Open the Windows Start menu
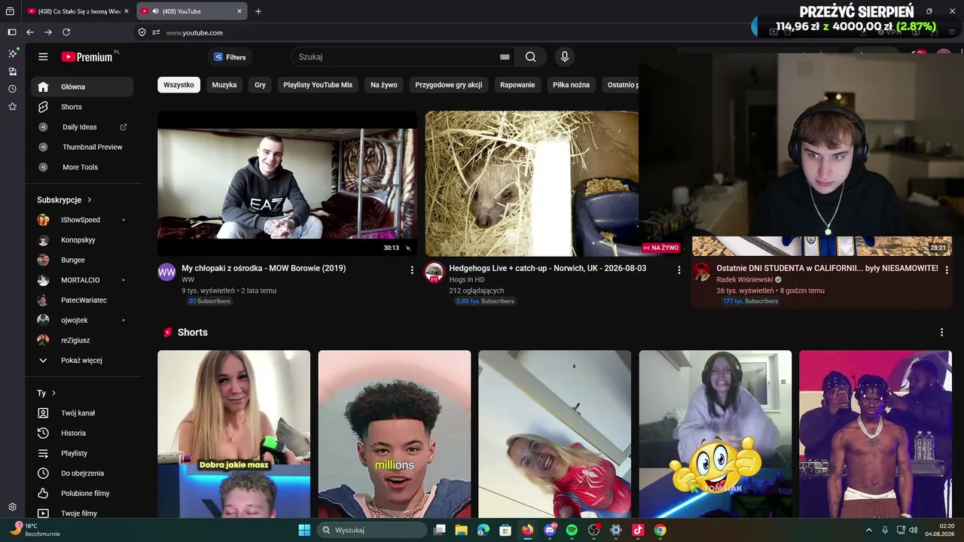 [x=304, y=530]
